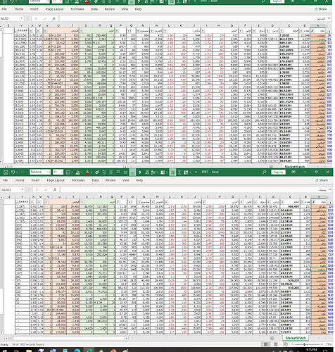
Task: Open filter dropdown on column P, upper window
Action: pos(117,31)
